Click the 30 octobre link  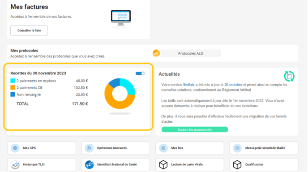pos(233,85)
